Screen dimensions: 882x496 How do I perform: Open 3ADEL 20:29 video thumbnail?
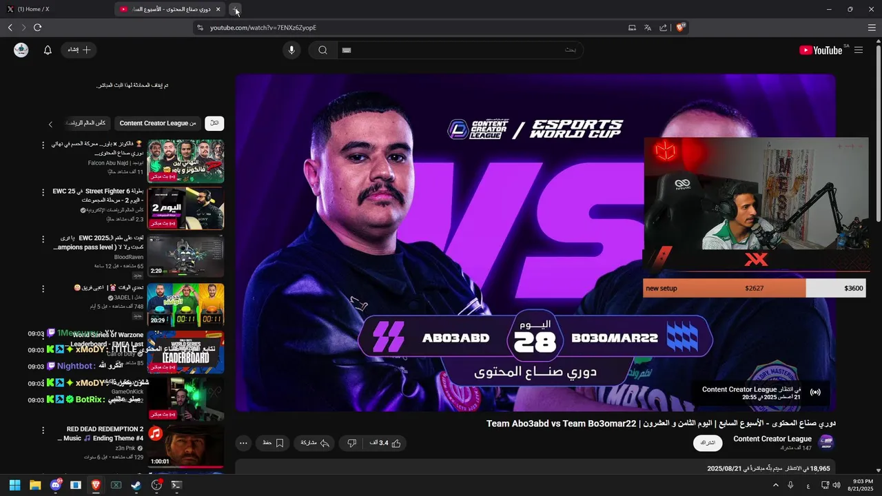(185, 304)
